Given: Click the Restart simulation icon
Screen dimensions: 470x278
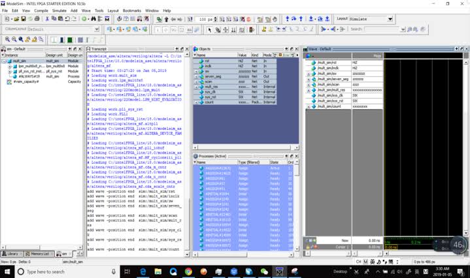Looking at the screenshot, I should point(190,20).
